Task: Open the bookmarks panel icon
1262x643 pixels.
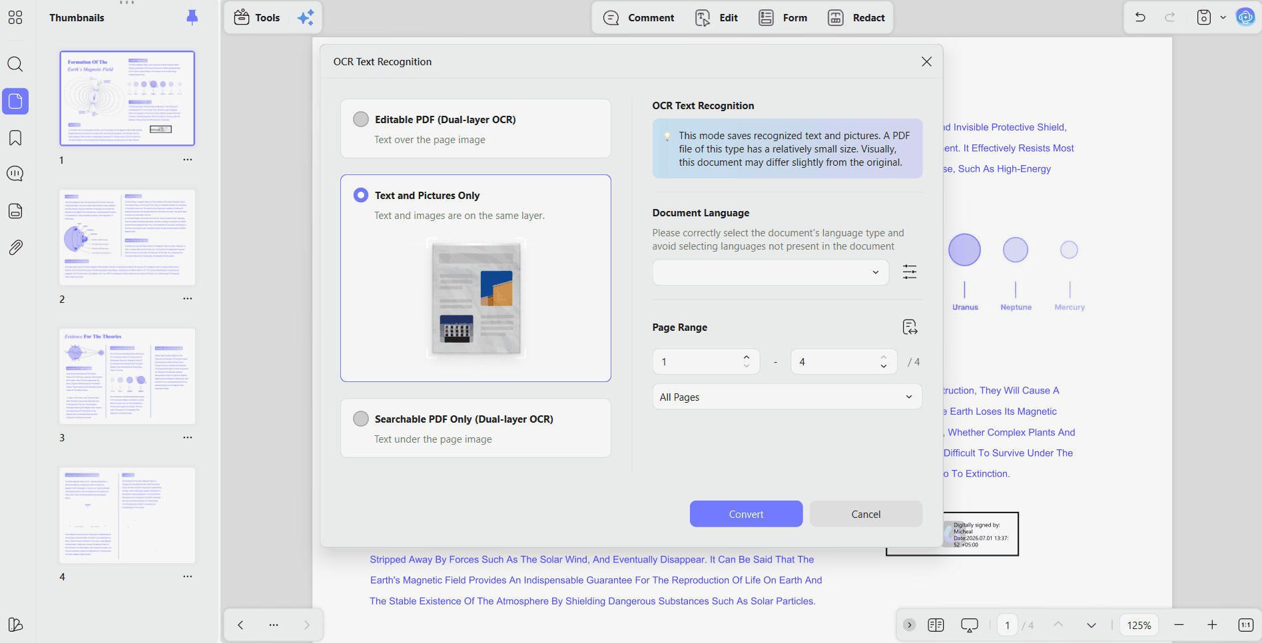Action: coord(15,138)
